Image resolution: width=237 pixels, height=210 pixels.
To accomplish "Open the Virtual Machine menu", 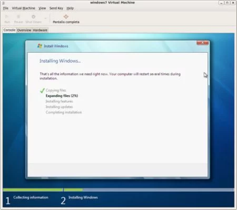I will click(23, 8).
